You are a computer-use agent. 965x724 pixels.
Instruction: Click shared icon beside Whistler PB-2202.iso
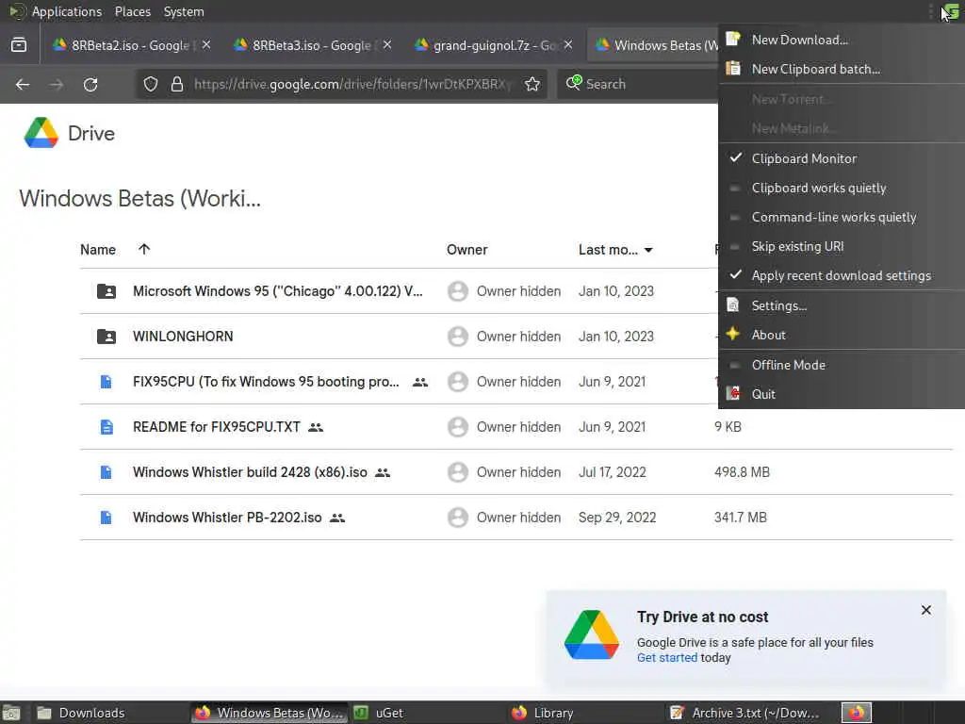(x=337, y=518)
